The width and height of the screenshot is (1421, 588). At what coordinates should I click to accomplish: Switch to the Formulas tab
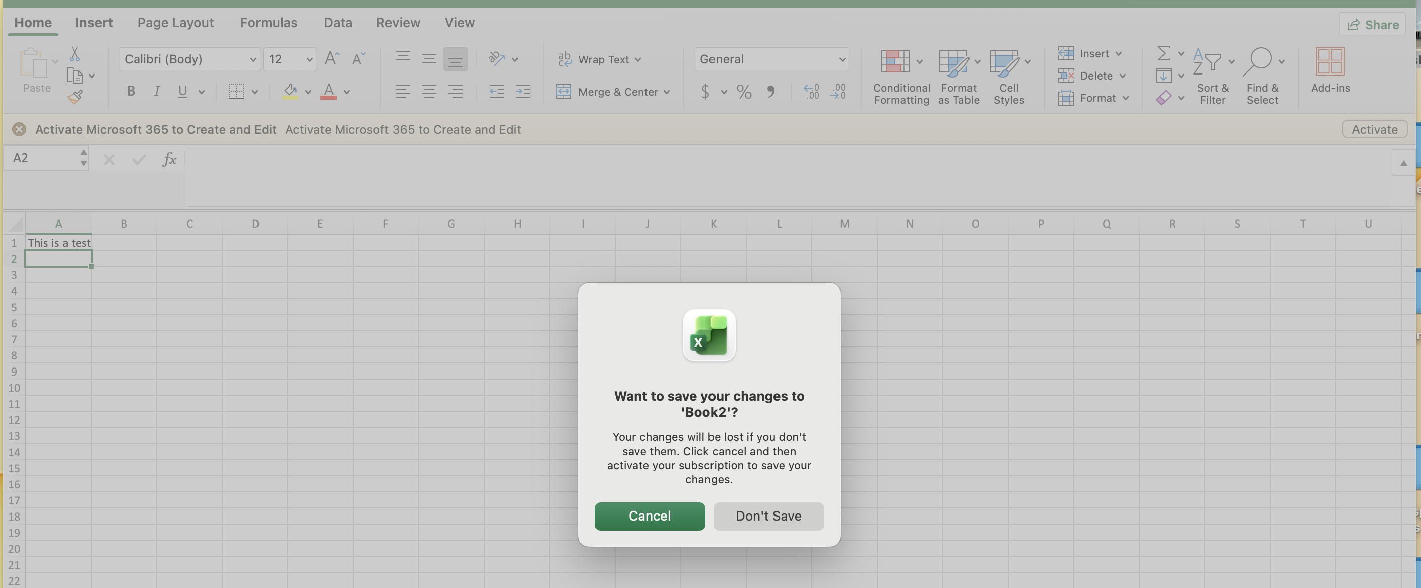click(x=268, y=23)
